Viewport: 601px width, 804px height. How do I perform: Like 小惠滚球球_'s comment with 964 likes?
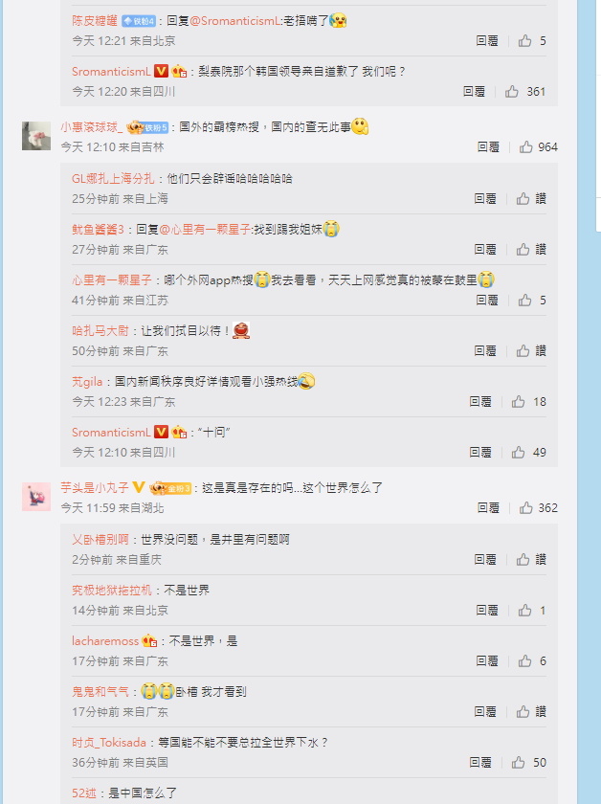click(x=526, y=147)
